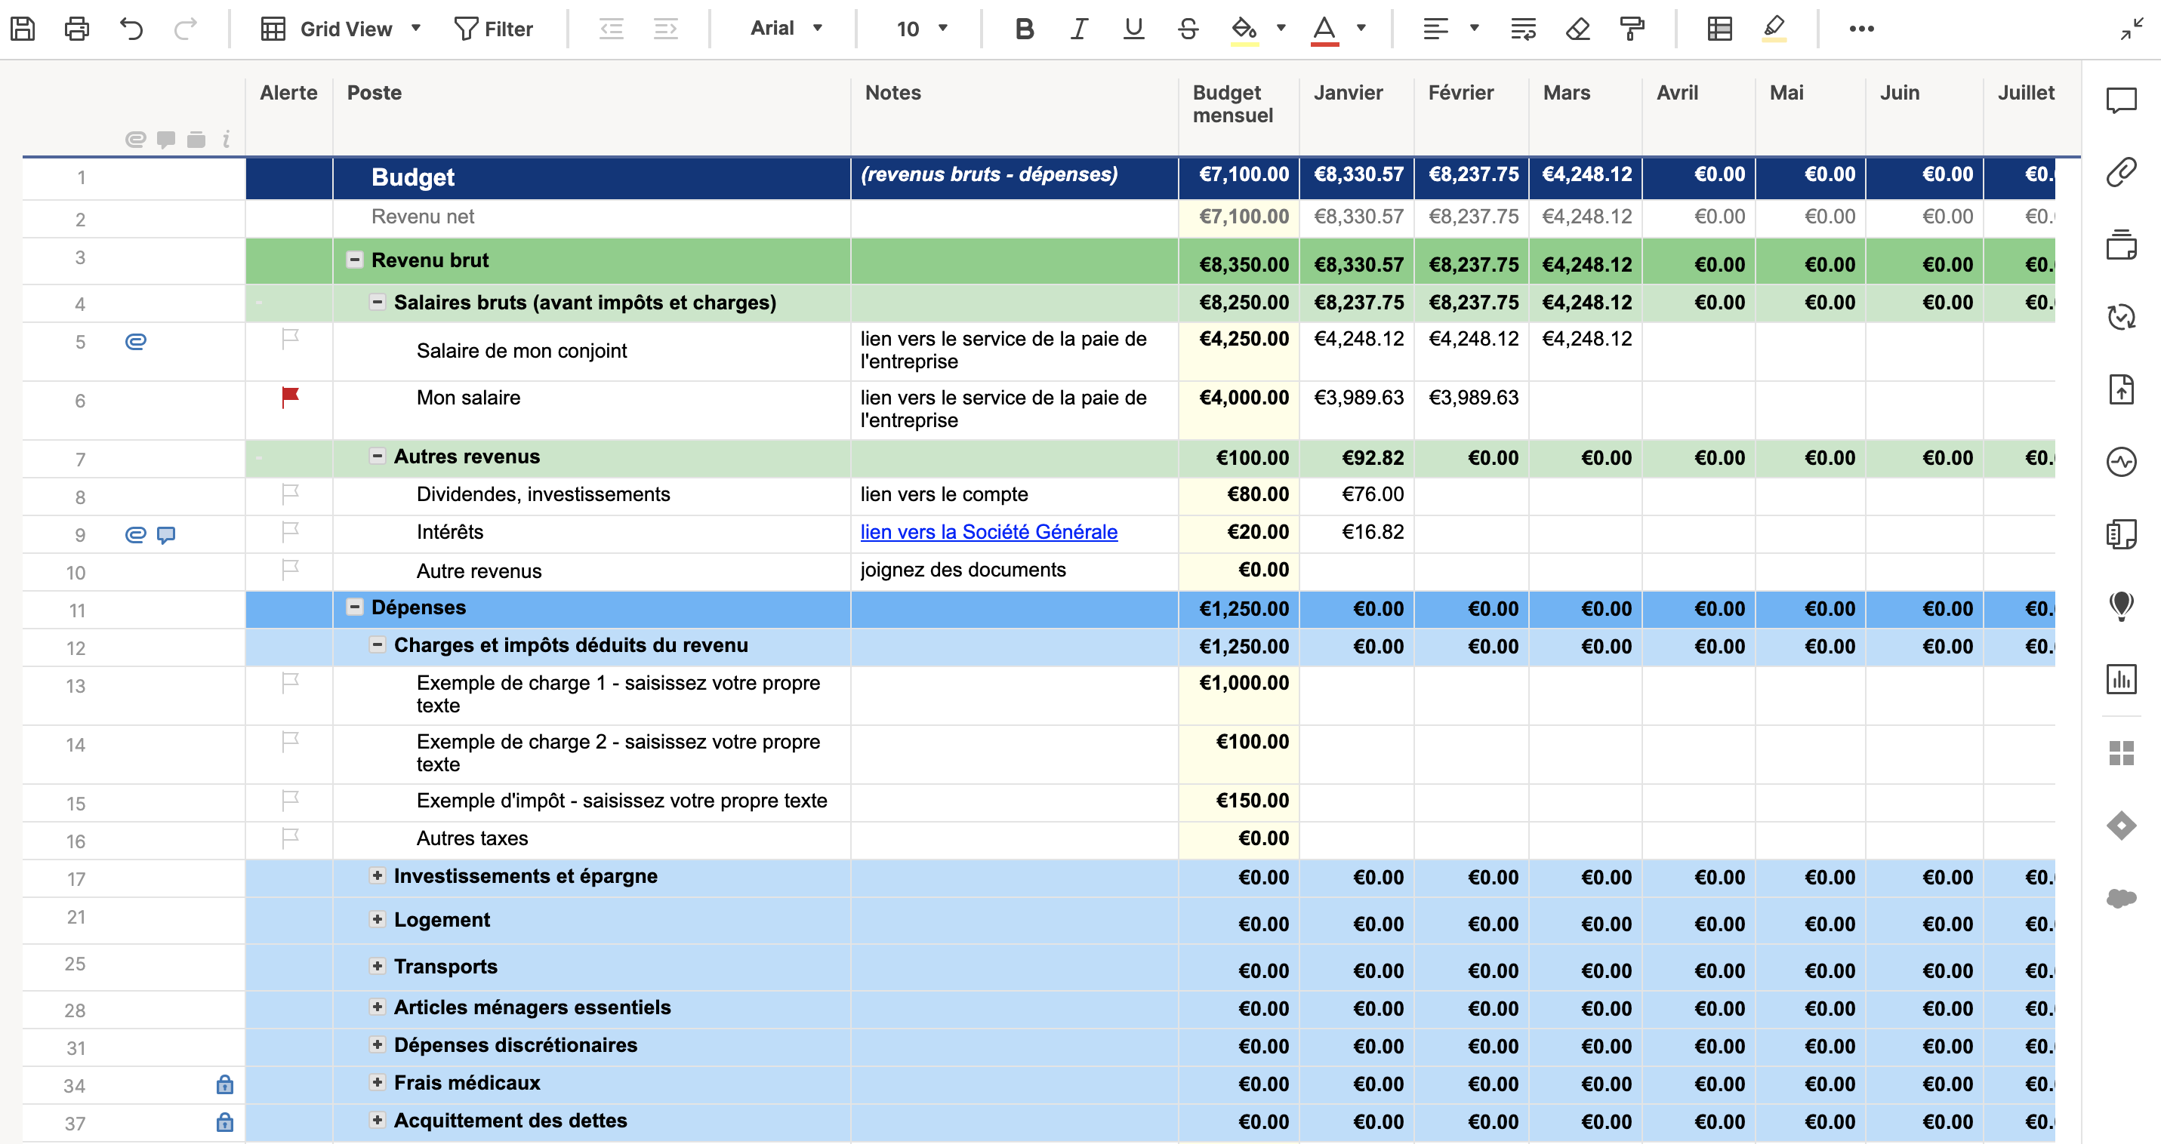The image size is (2161, 1144).
Task: Click the collapse toolbar arrows icon
Action: [2132, 29]
